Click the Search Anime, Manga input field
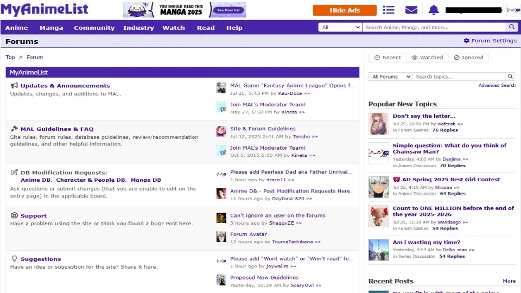521x293 pixels. click(x=434, y=27)
